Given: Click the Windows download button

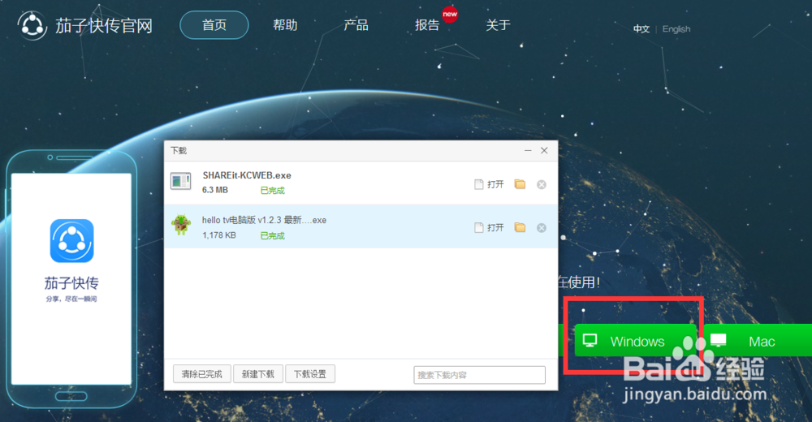Looking at the screenshot, I should 635,341.
